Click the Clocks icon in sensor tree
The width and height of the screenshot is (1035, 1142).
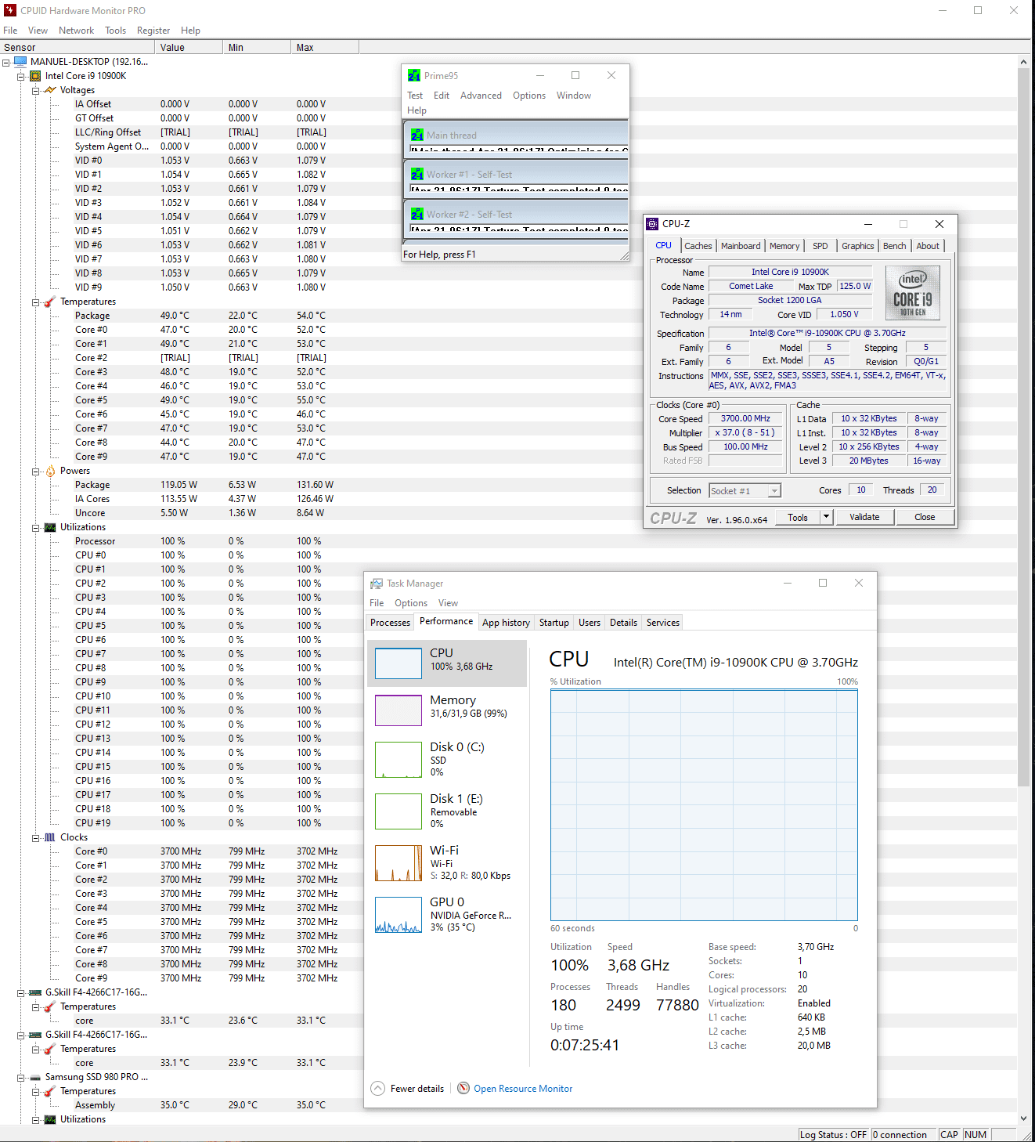click(x=50, y=837)
